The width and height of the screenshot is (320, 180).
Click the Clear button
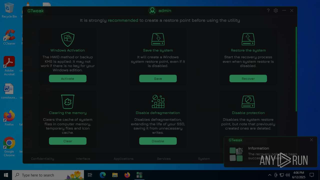[x=68, y=141]
